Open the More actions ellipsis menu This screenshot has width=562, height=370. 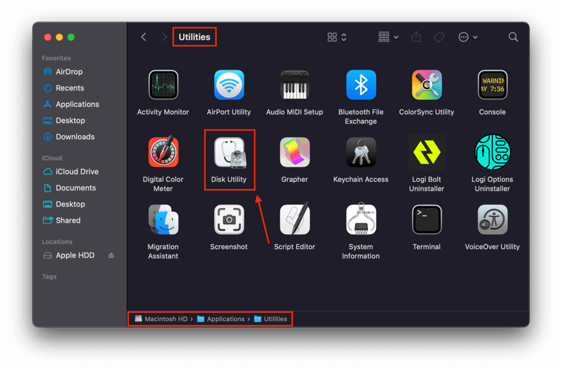point(468,37)
